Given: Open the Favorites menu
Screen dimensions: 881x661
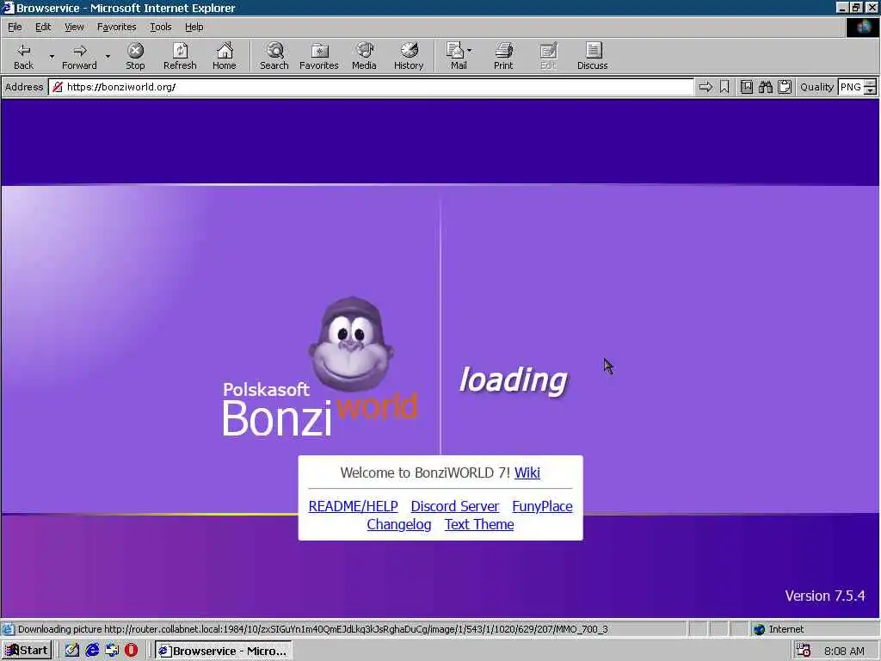Looking at the screenshot, I should pos(116,27).
